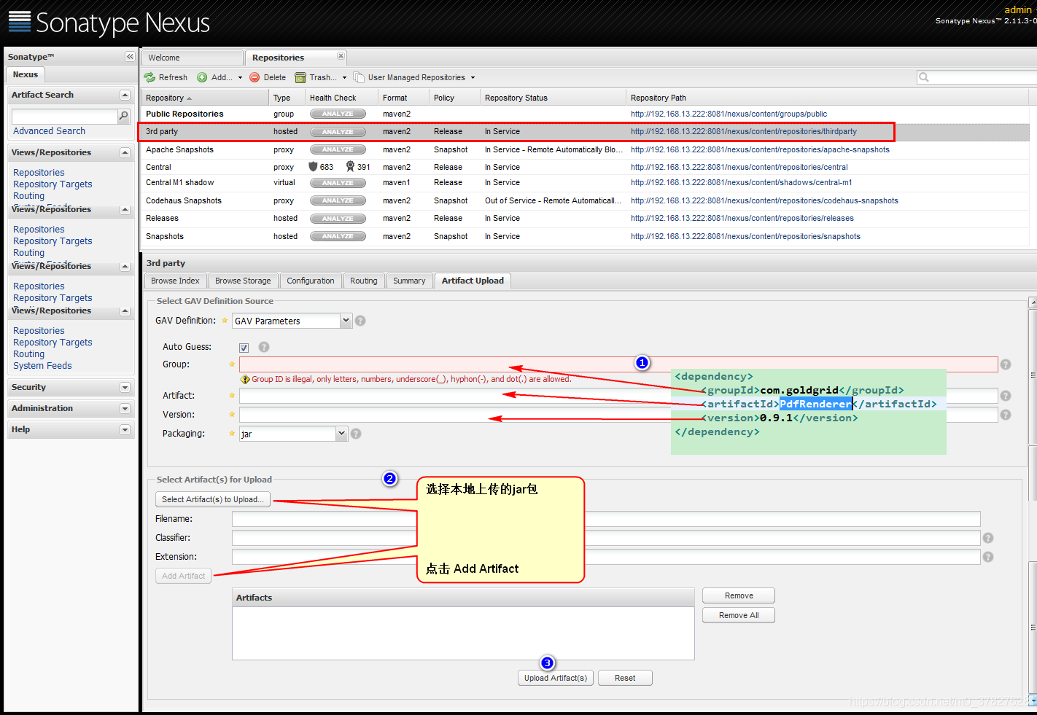This screenshot has width=1037, height=715.
Task: Open the Trash toolbar icon
Action: [300, 77]
